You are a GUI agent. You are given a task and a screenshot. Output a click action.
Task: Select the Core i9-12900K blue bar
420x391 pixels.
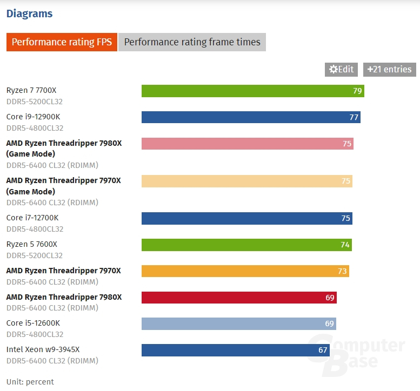(x=250, y=117)
